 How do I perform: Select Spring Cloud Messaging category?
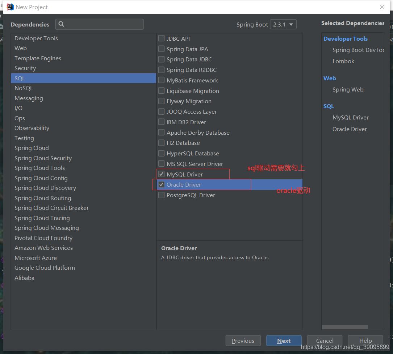[x=83, y=228]
